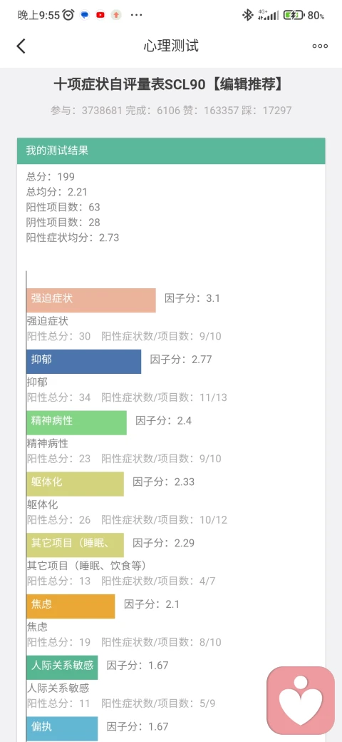Tap the battery status icon

(x=294, y=15)
